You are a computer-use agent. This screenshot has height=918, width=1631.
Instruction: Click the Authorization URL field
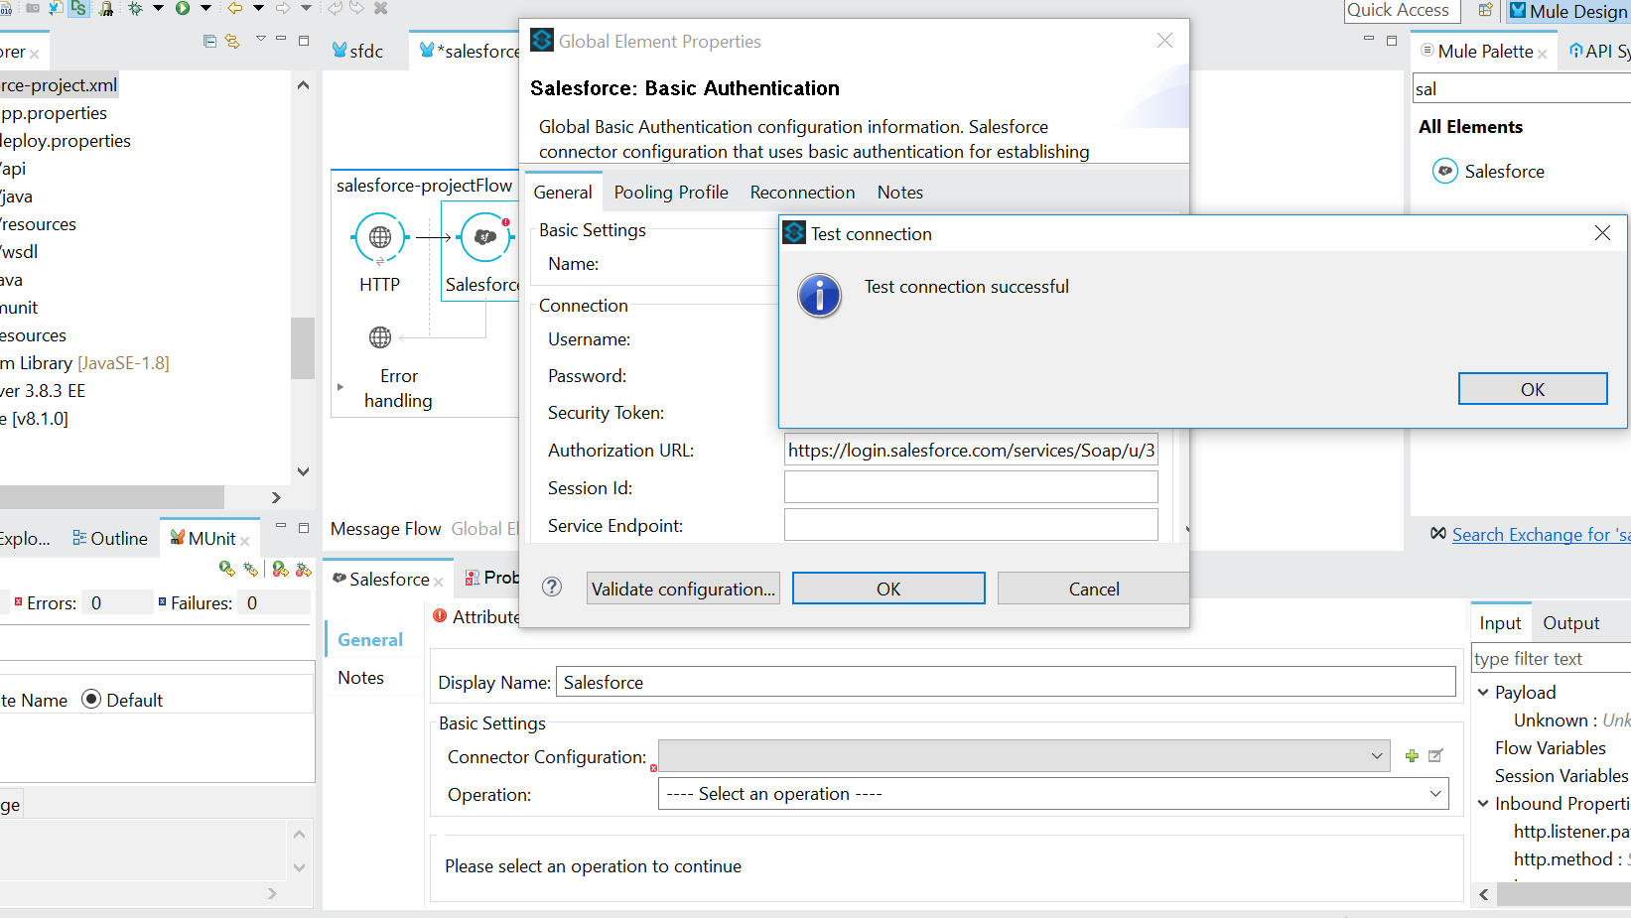pyautogui.click(x=971, y=450)
